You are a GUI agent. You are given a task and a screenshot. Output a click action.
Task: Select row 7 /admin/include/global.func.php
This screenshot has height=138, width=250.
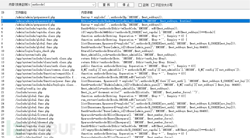37,40
